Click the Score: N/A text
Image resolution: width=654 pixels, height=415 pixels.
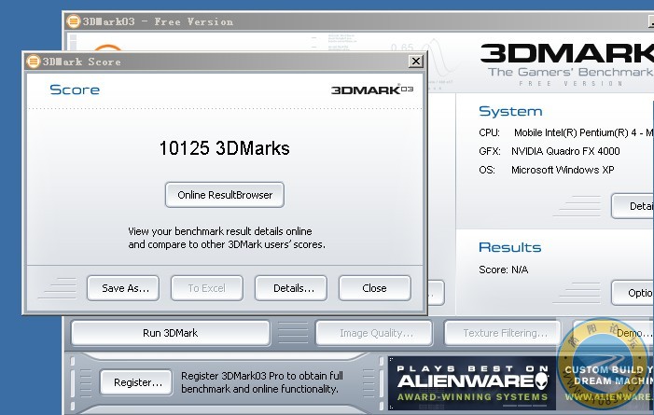[504, 270]
